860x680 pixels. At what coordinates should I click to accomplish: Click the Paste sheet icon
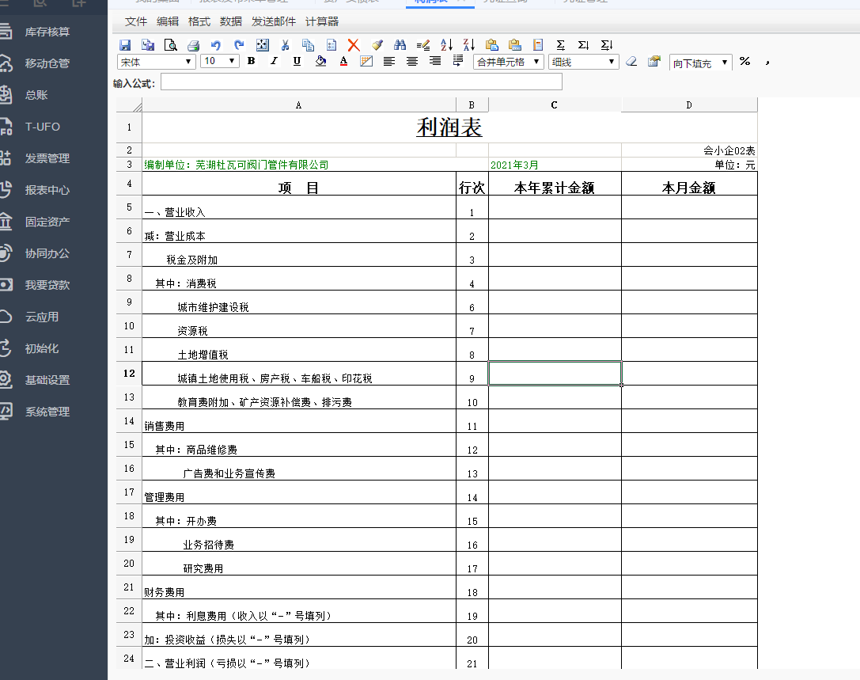click(x=331, y=45)
